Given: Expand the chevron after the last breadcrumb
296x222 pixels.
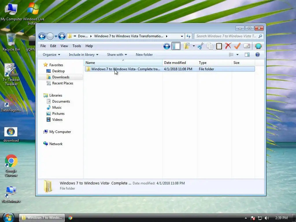Looking at the screenshot, I should pos(167,36).
